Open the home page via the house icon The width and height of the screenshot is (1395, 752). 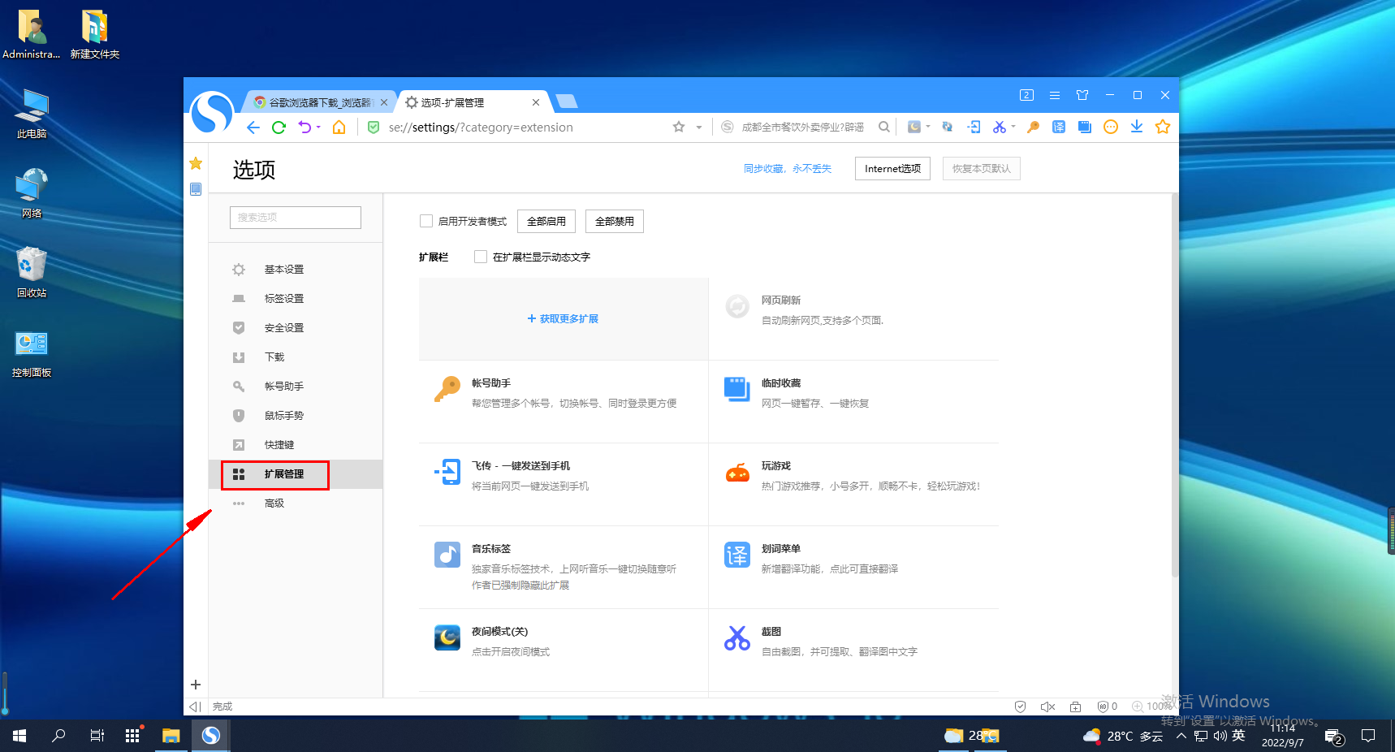(339, 127)
